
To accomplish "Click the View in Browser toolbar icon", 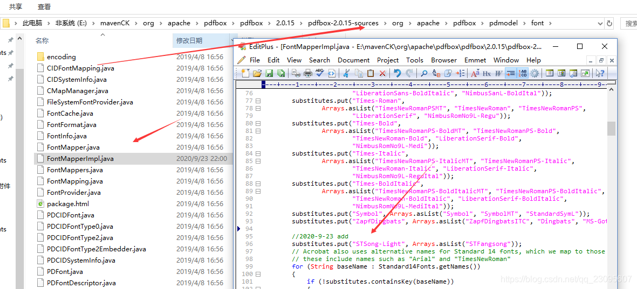I will pos(332,73).
